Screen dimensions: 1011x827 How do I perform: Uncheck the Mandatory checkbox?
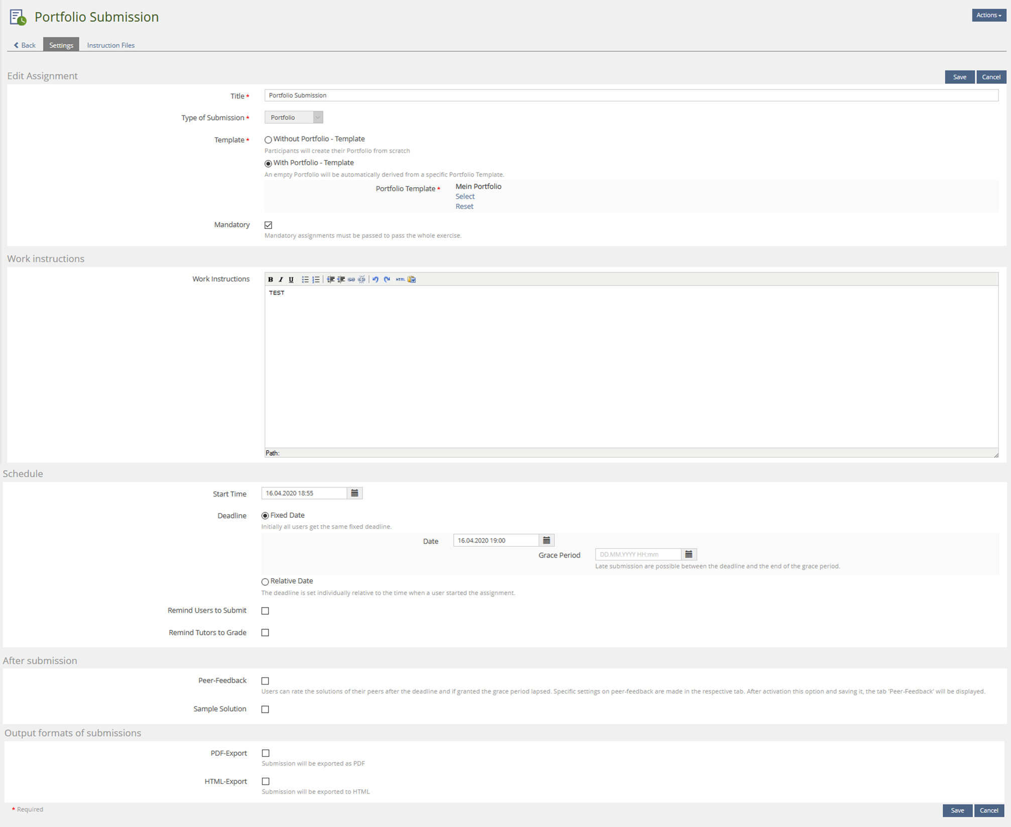point(269,225)
